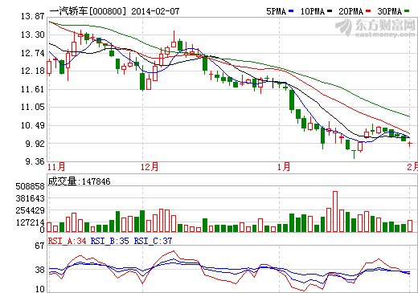
Task: Click the 38 RSI axis label
Action: pos(39,270)
